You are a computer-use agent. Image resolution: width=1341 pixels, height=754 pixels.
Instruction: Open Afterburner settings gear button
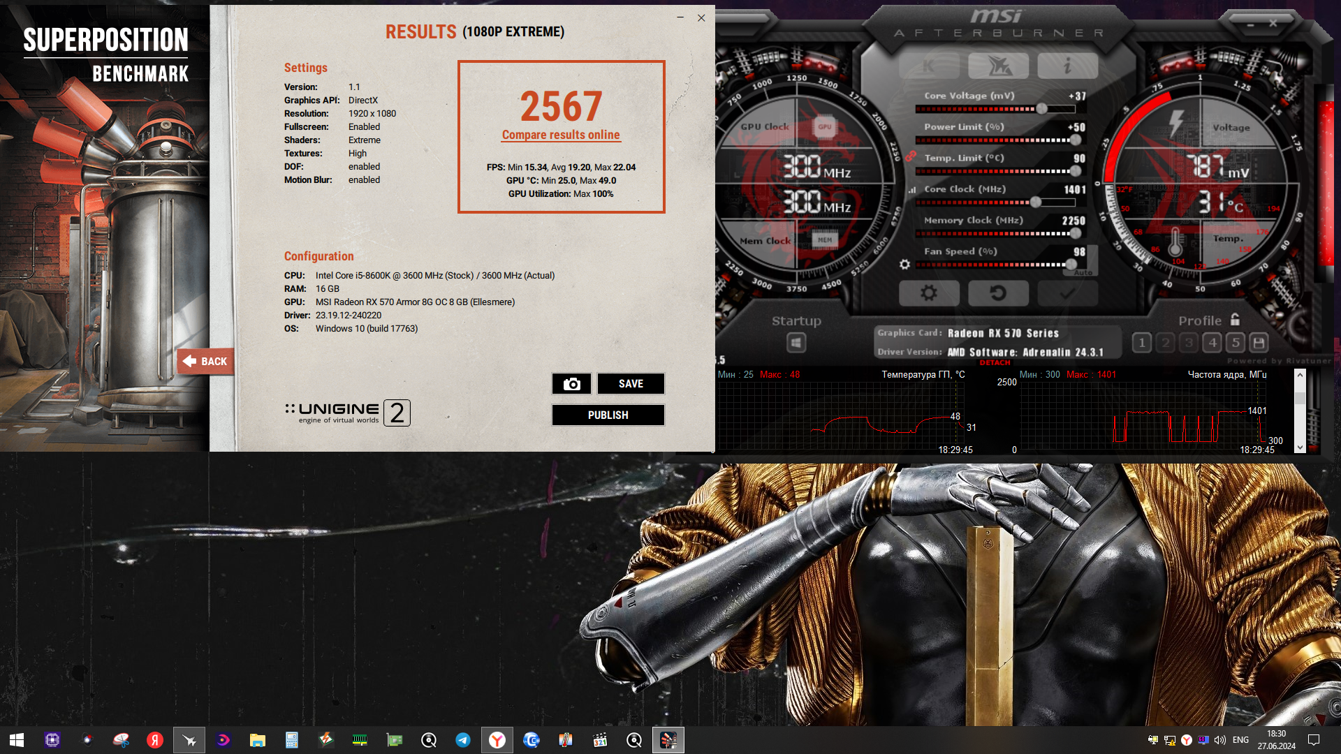928,293
